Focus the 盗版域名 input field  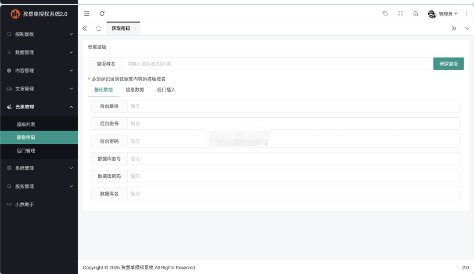click(x=278, y=64)
